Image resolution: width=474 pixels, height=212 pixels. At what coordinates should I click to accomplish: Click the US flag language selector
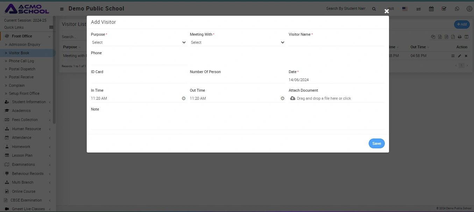pyautogui.click(x=405, y=9)
